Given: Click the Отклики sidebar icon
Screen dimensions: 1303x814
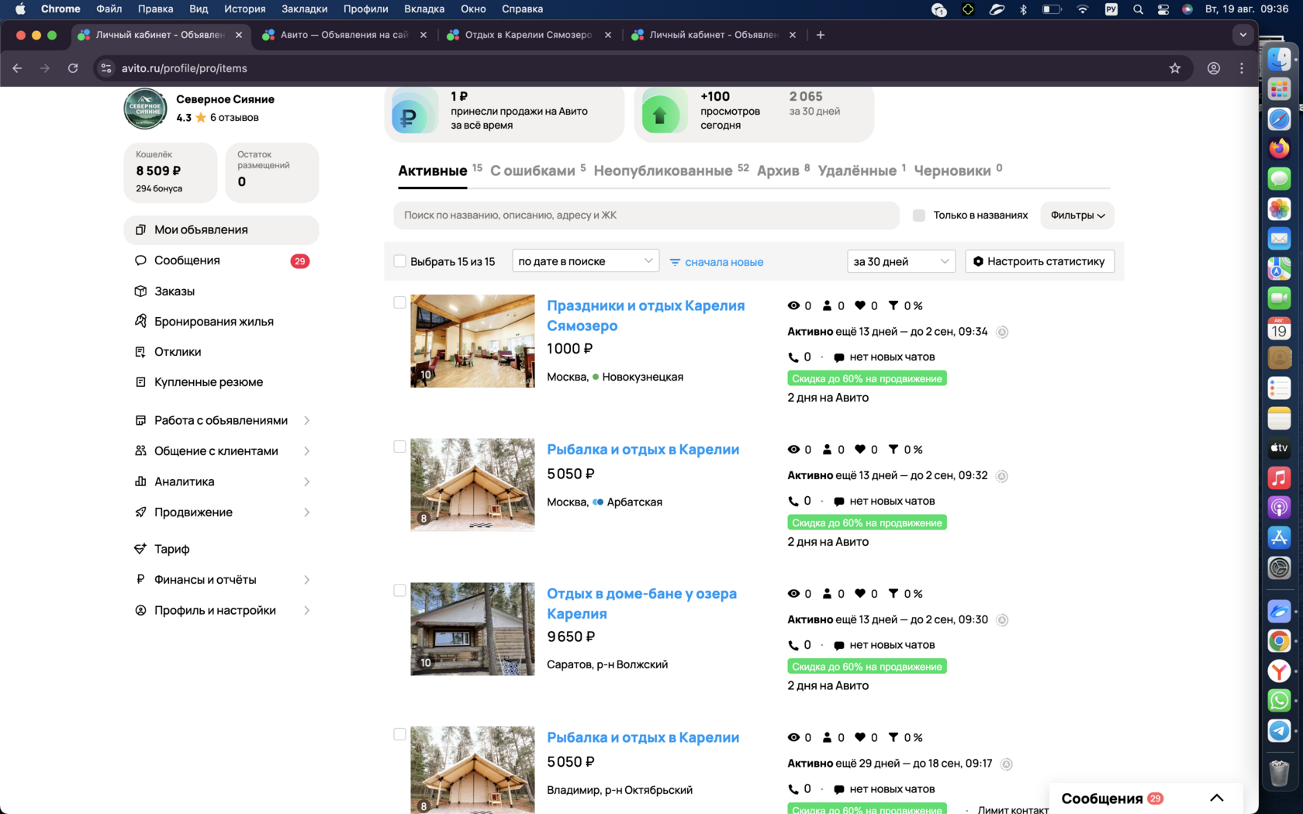Looking at the screenshot, I should click(140, 352).
